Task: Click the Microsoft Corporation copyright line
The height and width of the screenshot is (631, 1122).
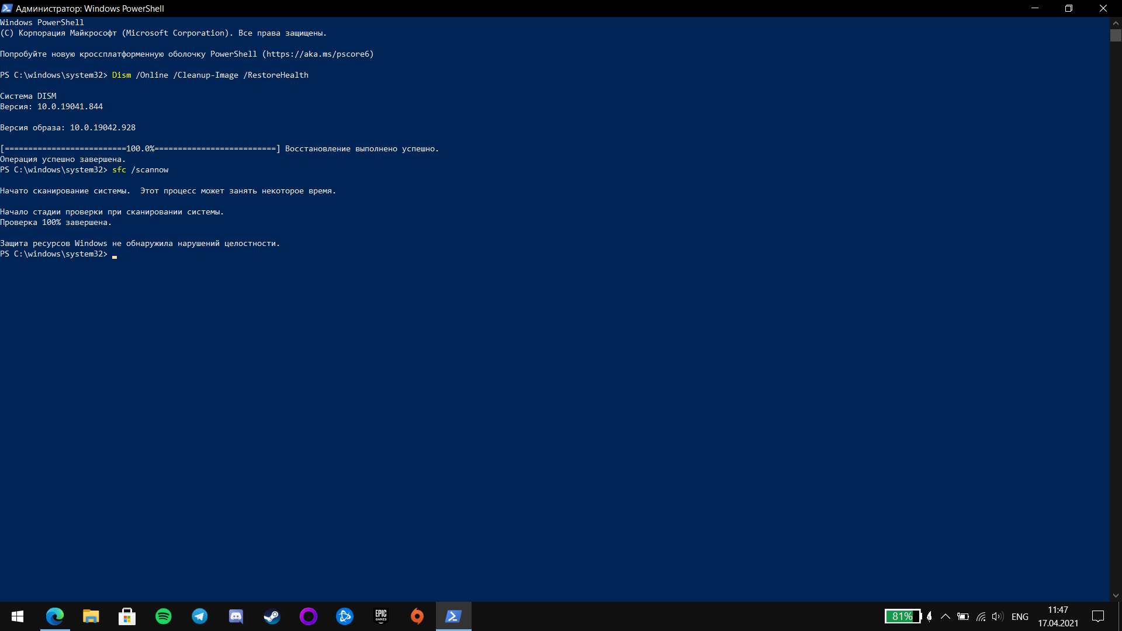Action: pos(164,33)
